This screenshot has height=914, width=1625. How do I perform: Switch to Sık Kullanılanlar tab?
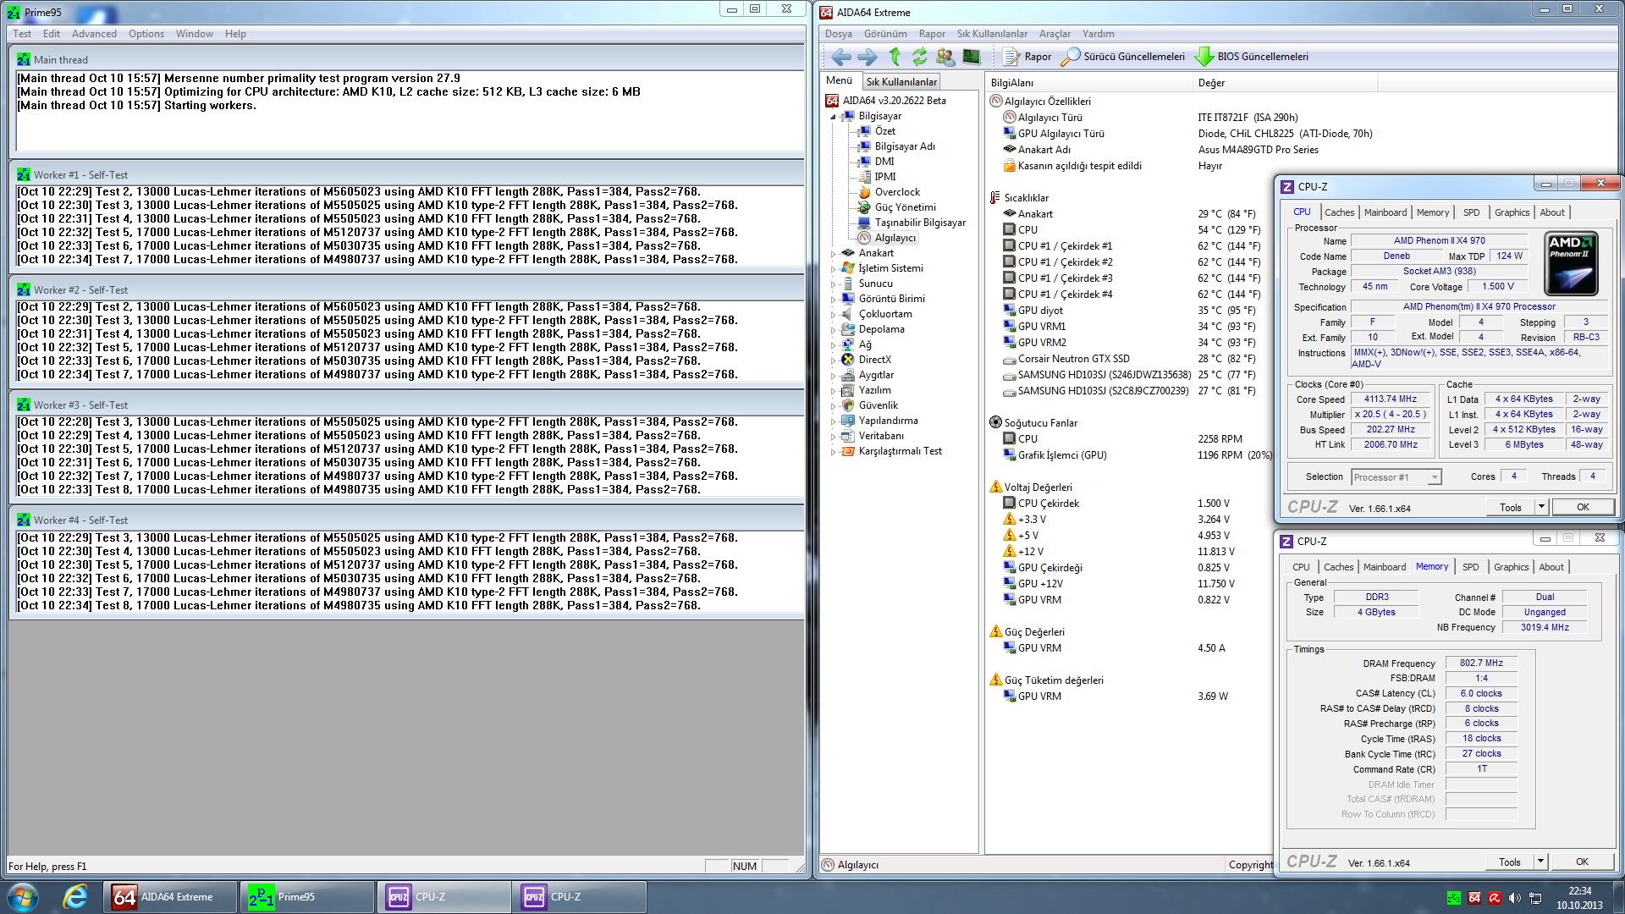pyautogui.click(x=901, y=82)
